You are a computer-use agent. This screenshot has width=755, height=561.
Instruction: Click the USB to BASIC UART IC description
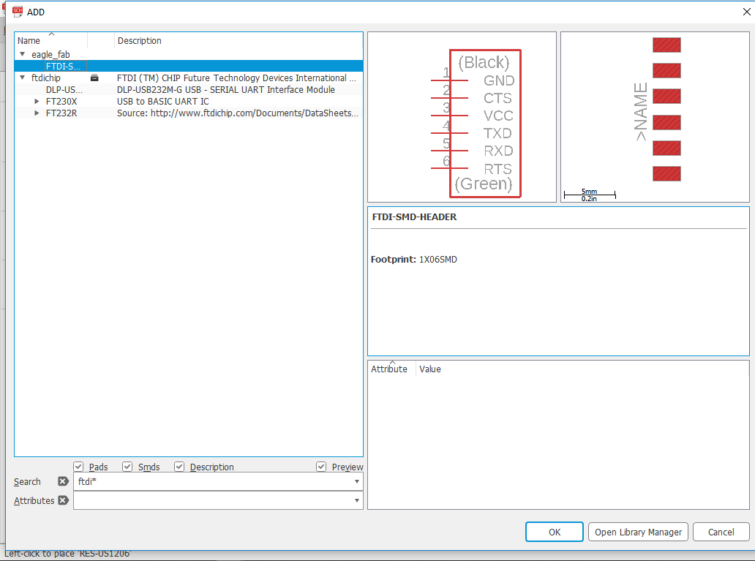coord(162,101)
